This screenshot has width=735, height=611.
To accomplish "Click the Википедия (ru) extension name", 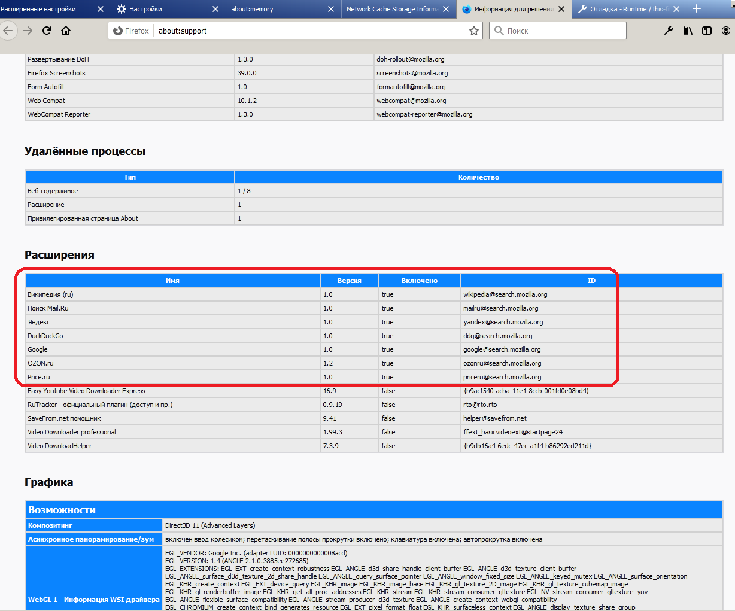I will pos(50,294).
